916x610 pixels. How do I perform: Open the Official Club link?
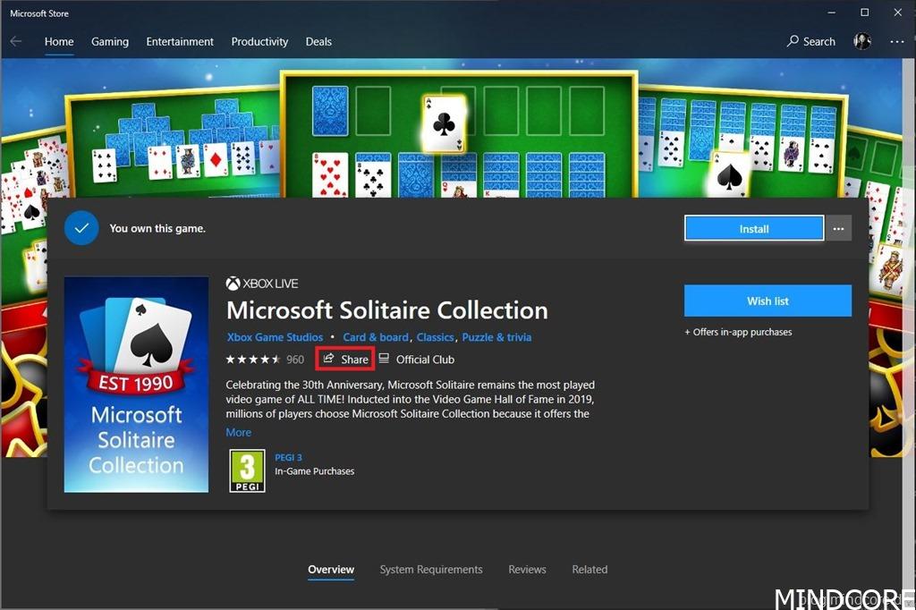417,360
